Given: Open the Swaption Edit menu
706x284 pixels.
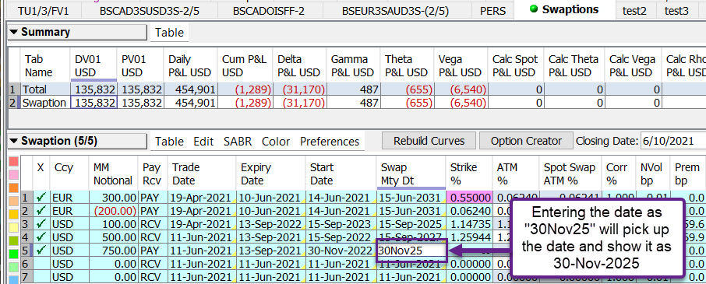Looking at the screenshot, I should tap(203, 142).
